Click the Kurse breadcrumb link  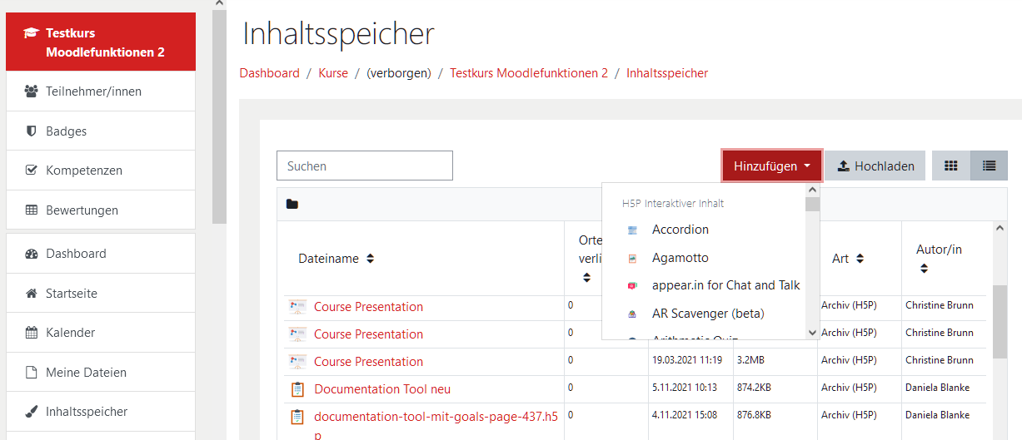pos(333,73)
